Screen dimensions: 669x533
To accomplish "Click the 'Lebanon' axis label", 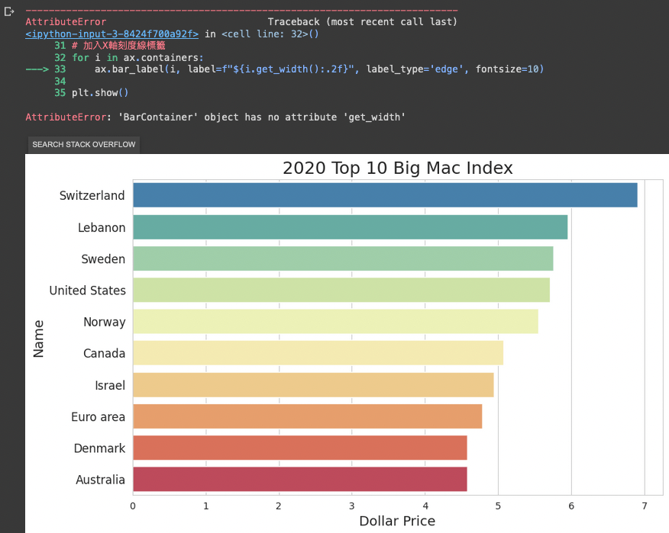I will (102, 227).
